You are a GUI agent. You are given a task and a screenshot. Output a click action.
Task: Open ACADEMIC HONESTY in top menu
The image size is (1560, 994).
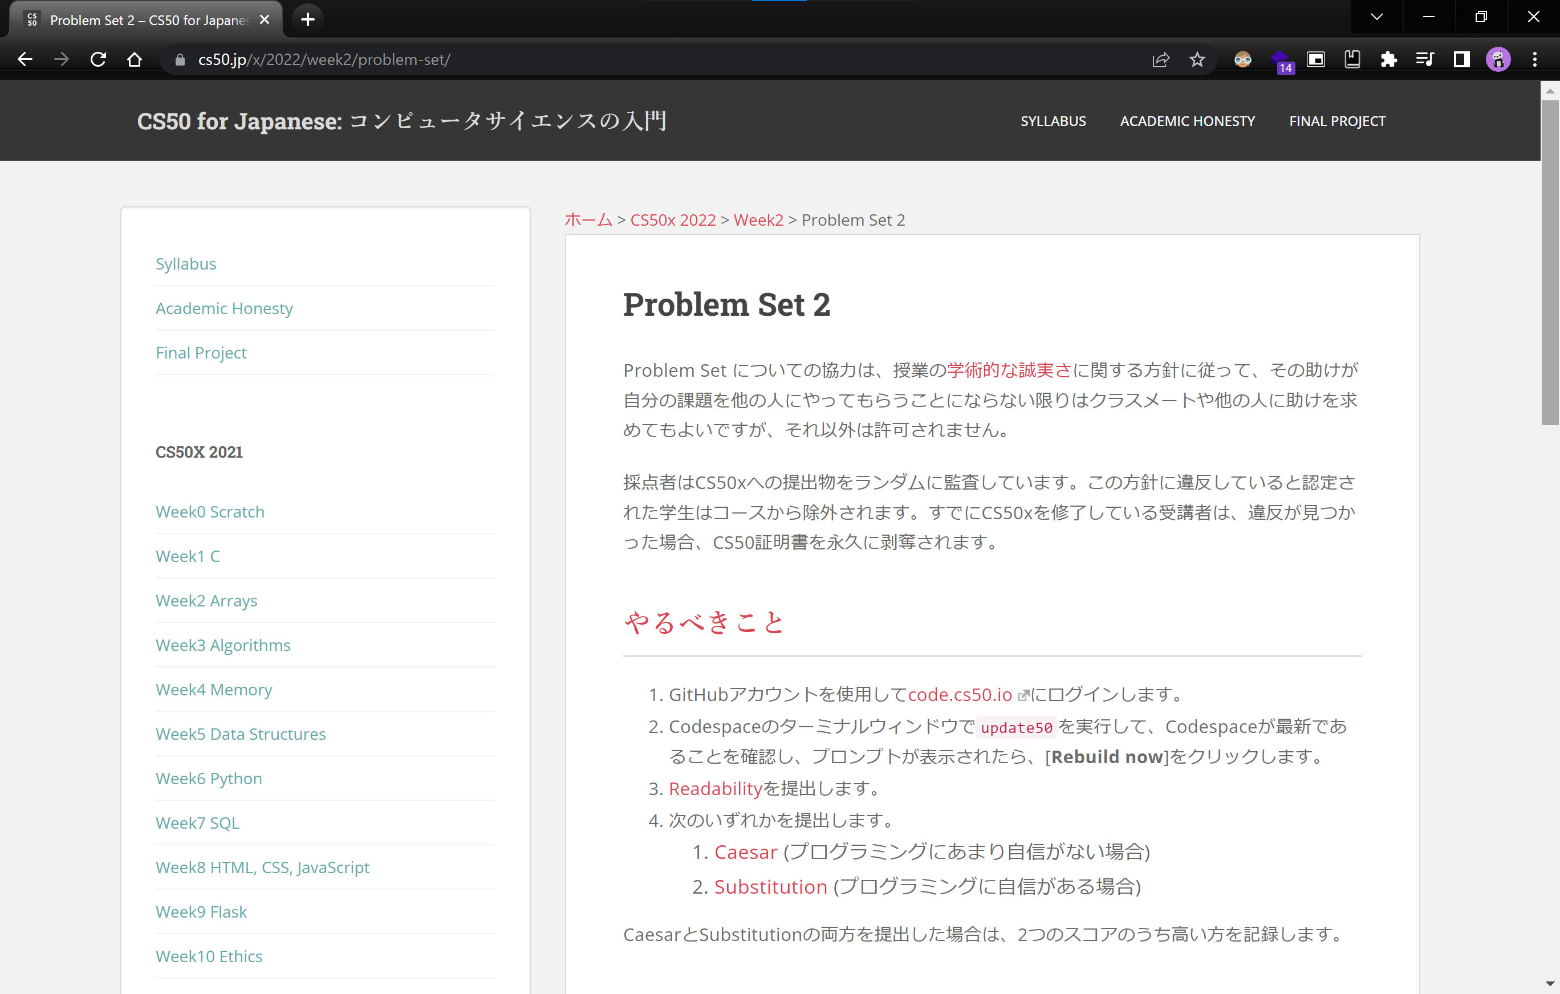(1187, 121)
